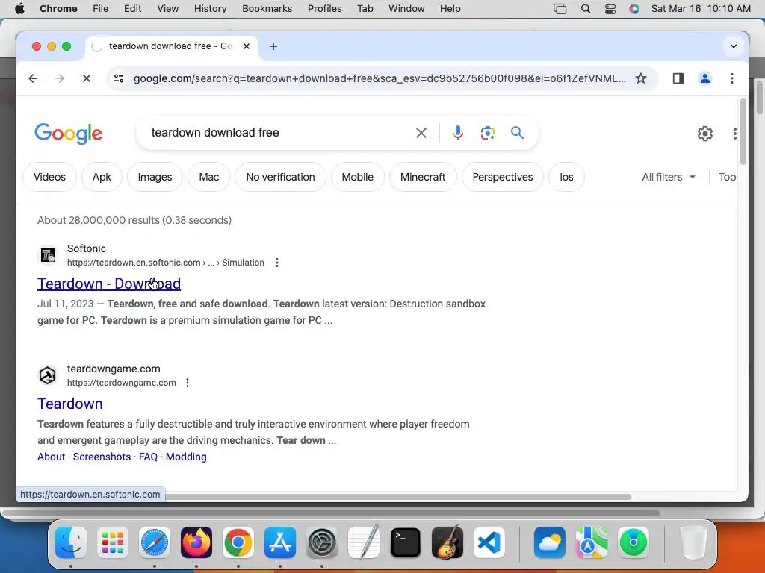The image size is (765, 573).
Task: Click the teardowngame.com site favicon
Action: coord(48,375)
